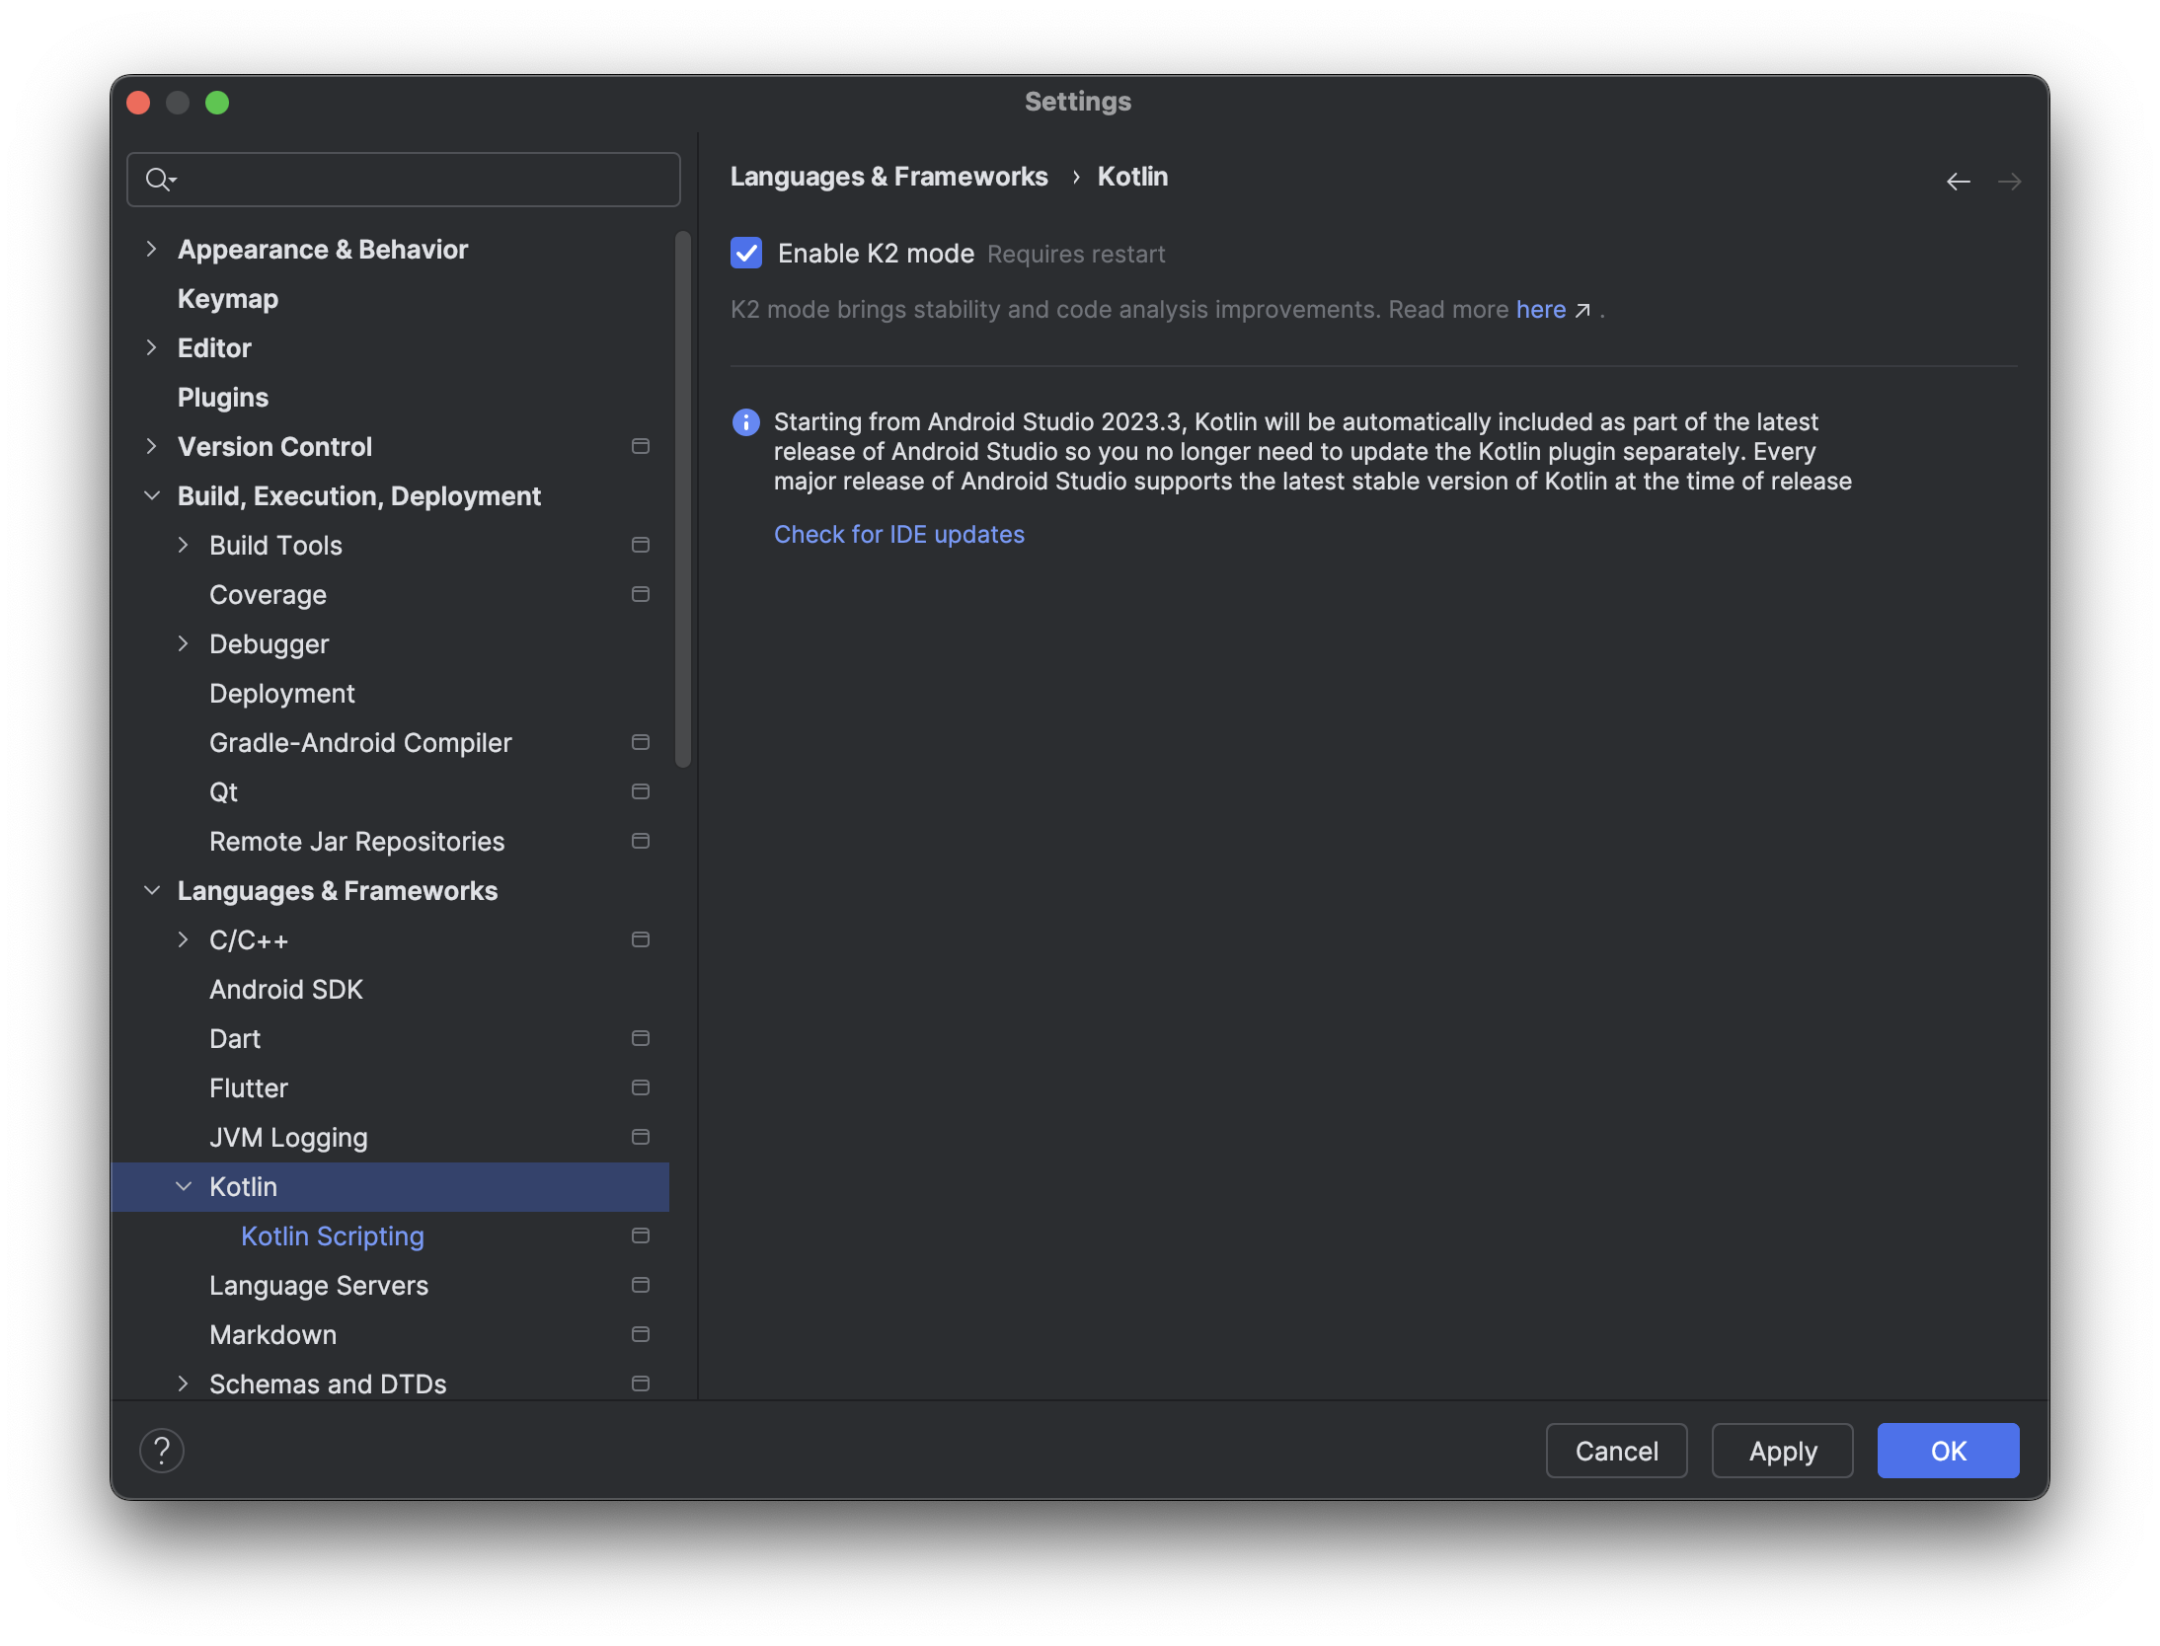The image size is (2160, 1646).
Task: Open Check for IDE updates link
Action: [x=898, y=534]
